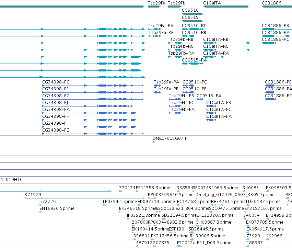The width and height of the screenshot is (292, 248).
Task: Click the CG31886 gene label
Action: [x=271, y=3]
